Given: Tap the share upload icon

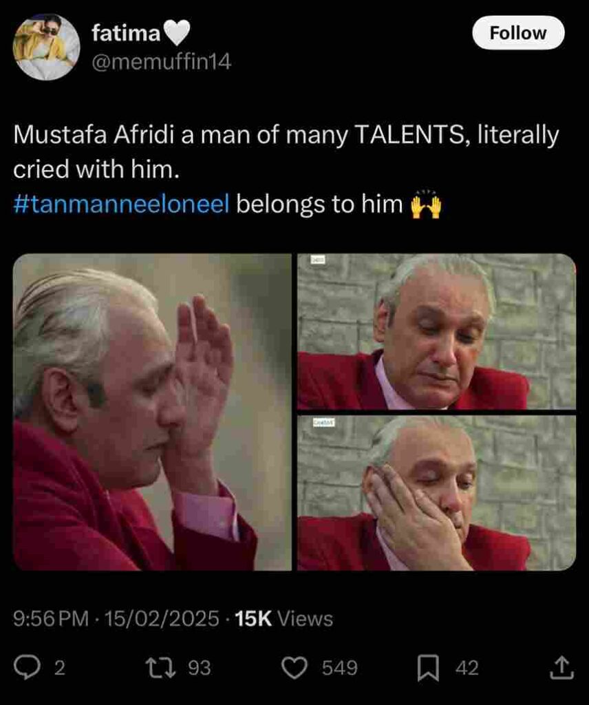Looking at the screenshot, I should (561, 668).
